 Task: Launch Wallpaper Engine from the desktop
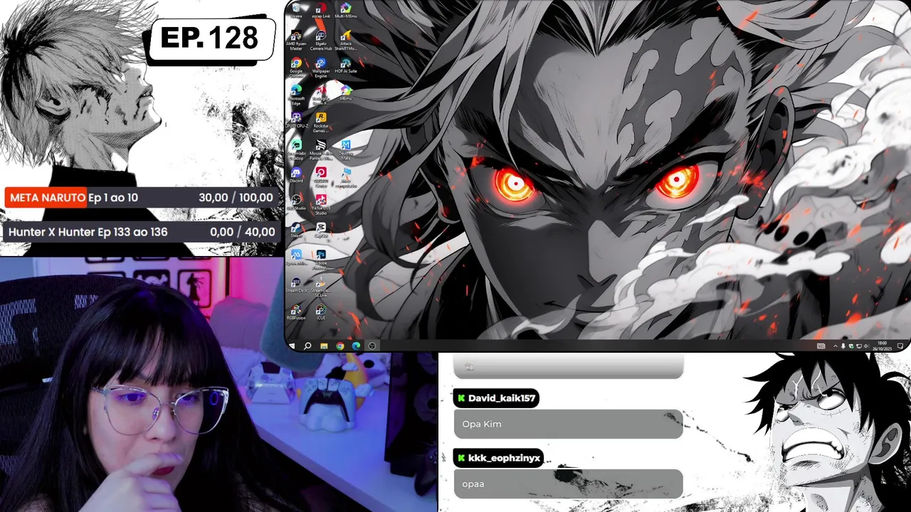(321, 68)
